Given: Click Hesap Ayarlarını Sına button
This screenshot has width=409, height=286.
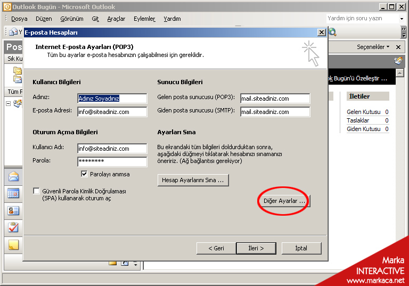Looking at the screenshot, I should (193, 180).
